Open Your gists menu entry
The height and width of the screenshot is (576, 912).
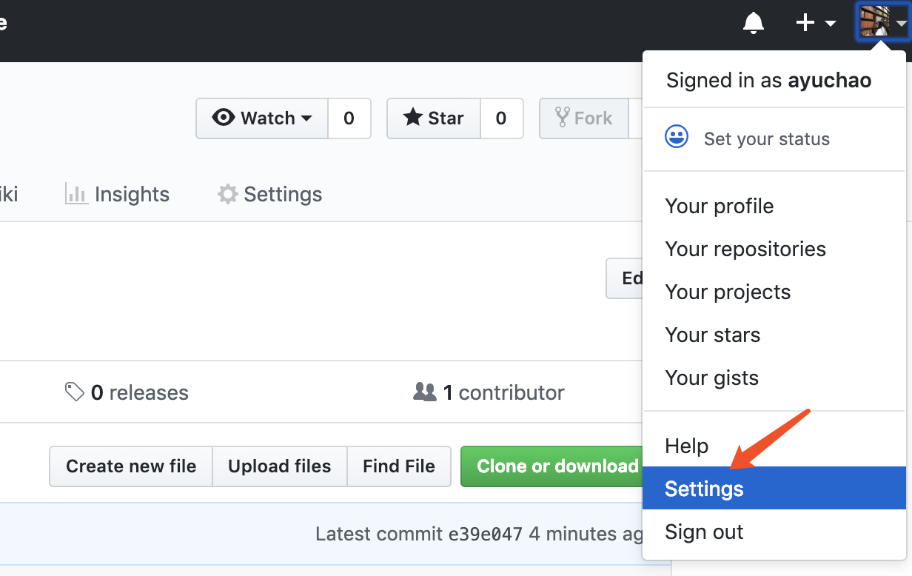tap(711, 378)
